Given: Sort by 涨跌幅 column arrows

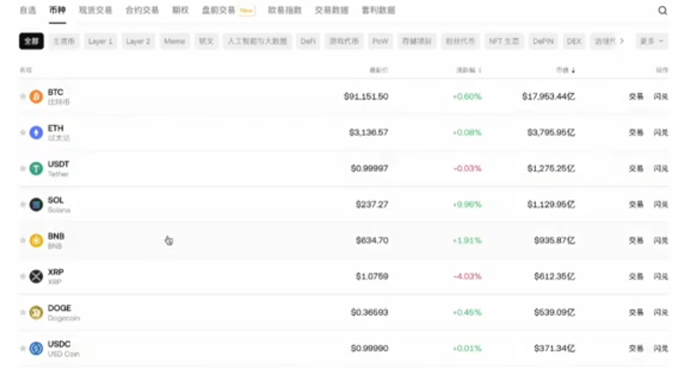Looking at the screenshot, I should coord(480,70).
